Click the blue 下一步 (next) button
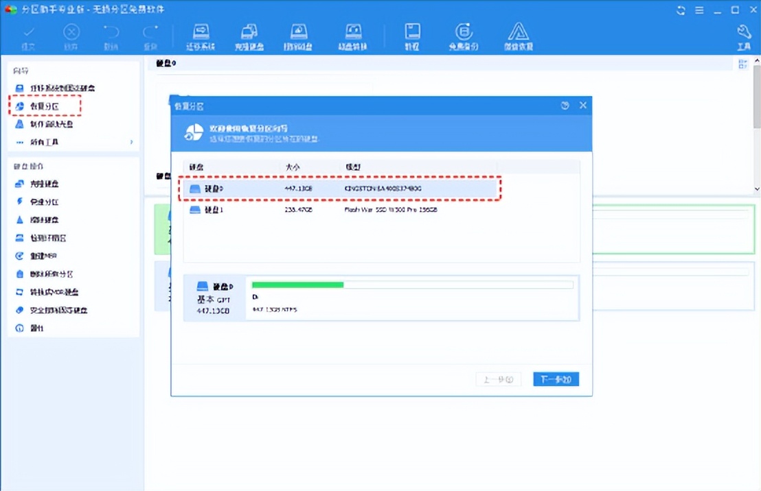Screen dimensions: 761x491 (x=556, y=379)
